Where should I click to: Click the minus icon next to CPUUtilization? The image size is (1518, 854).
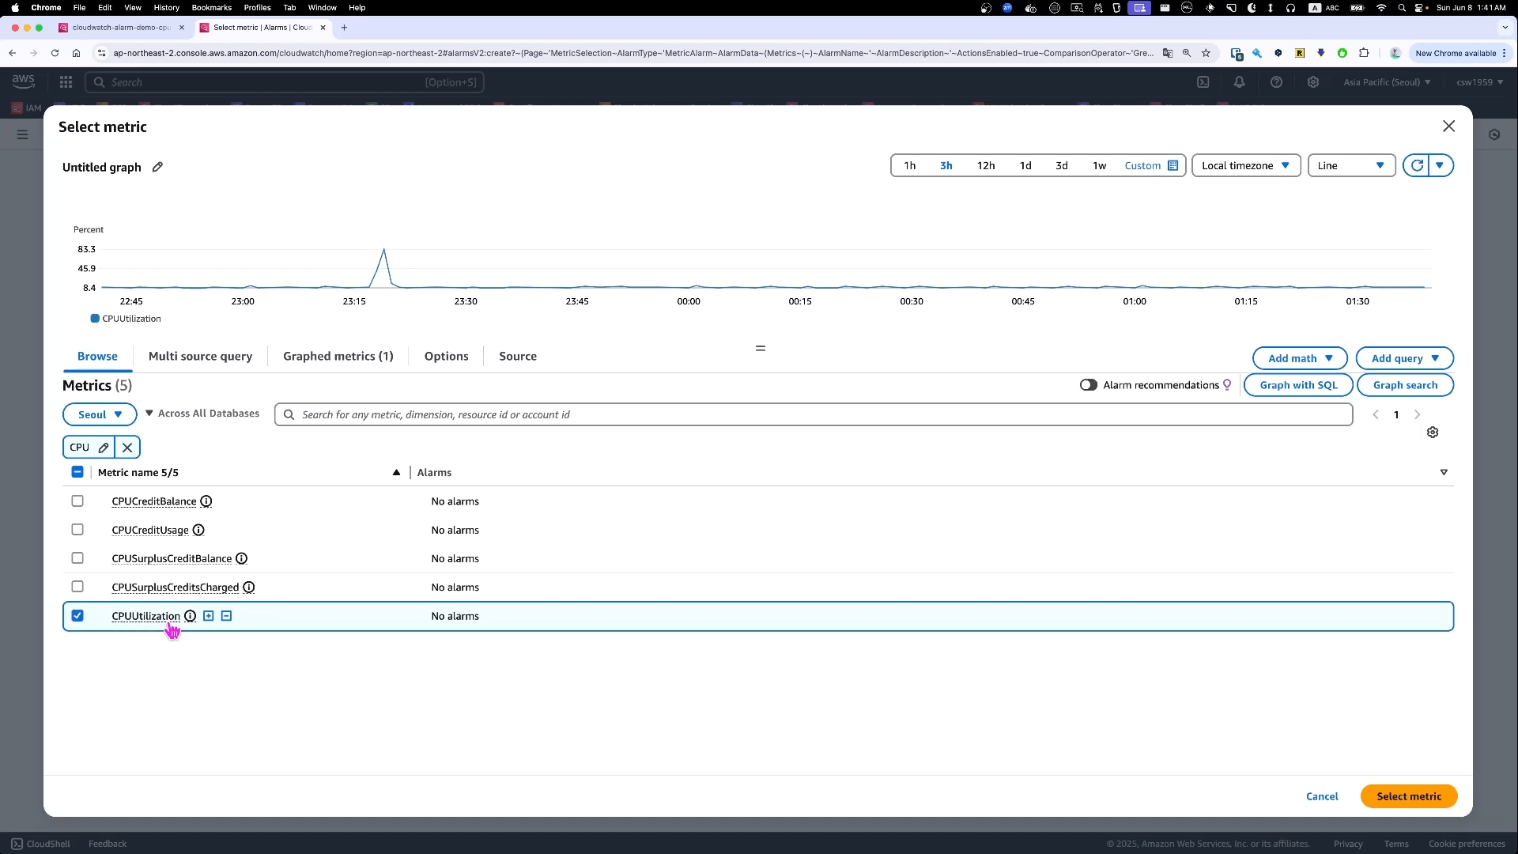227,616
